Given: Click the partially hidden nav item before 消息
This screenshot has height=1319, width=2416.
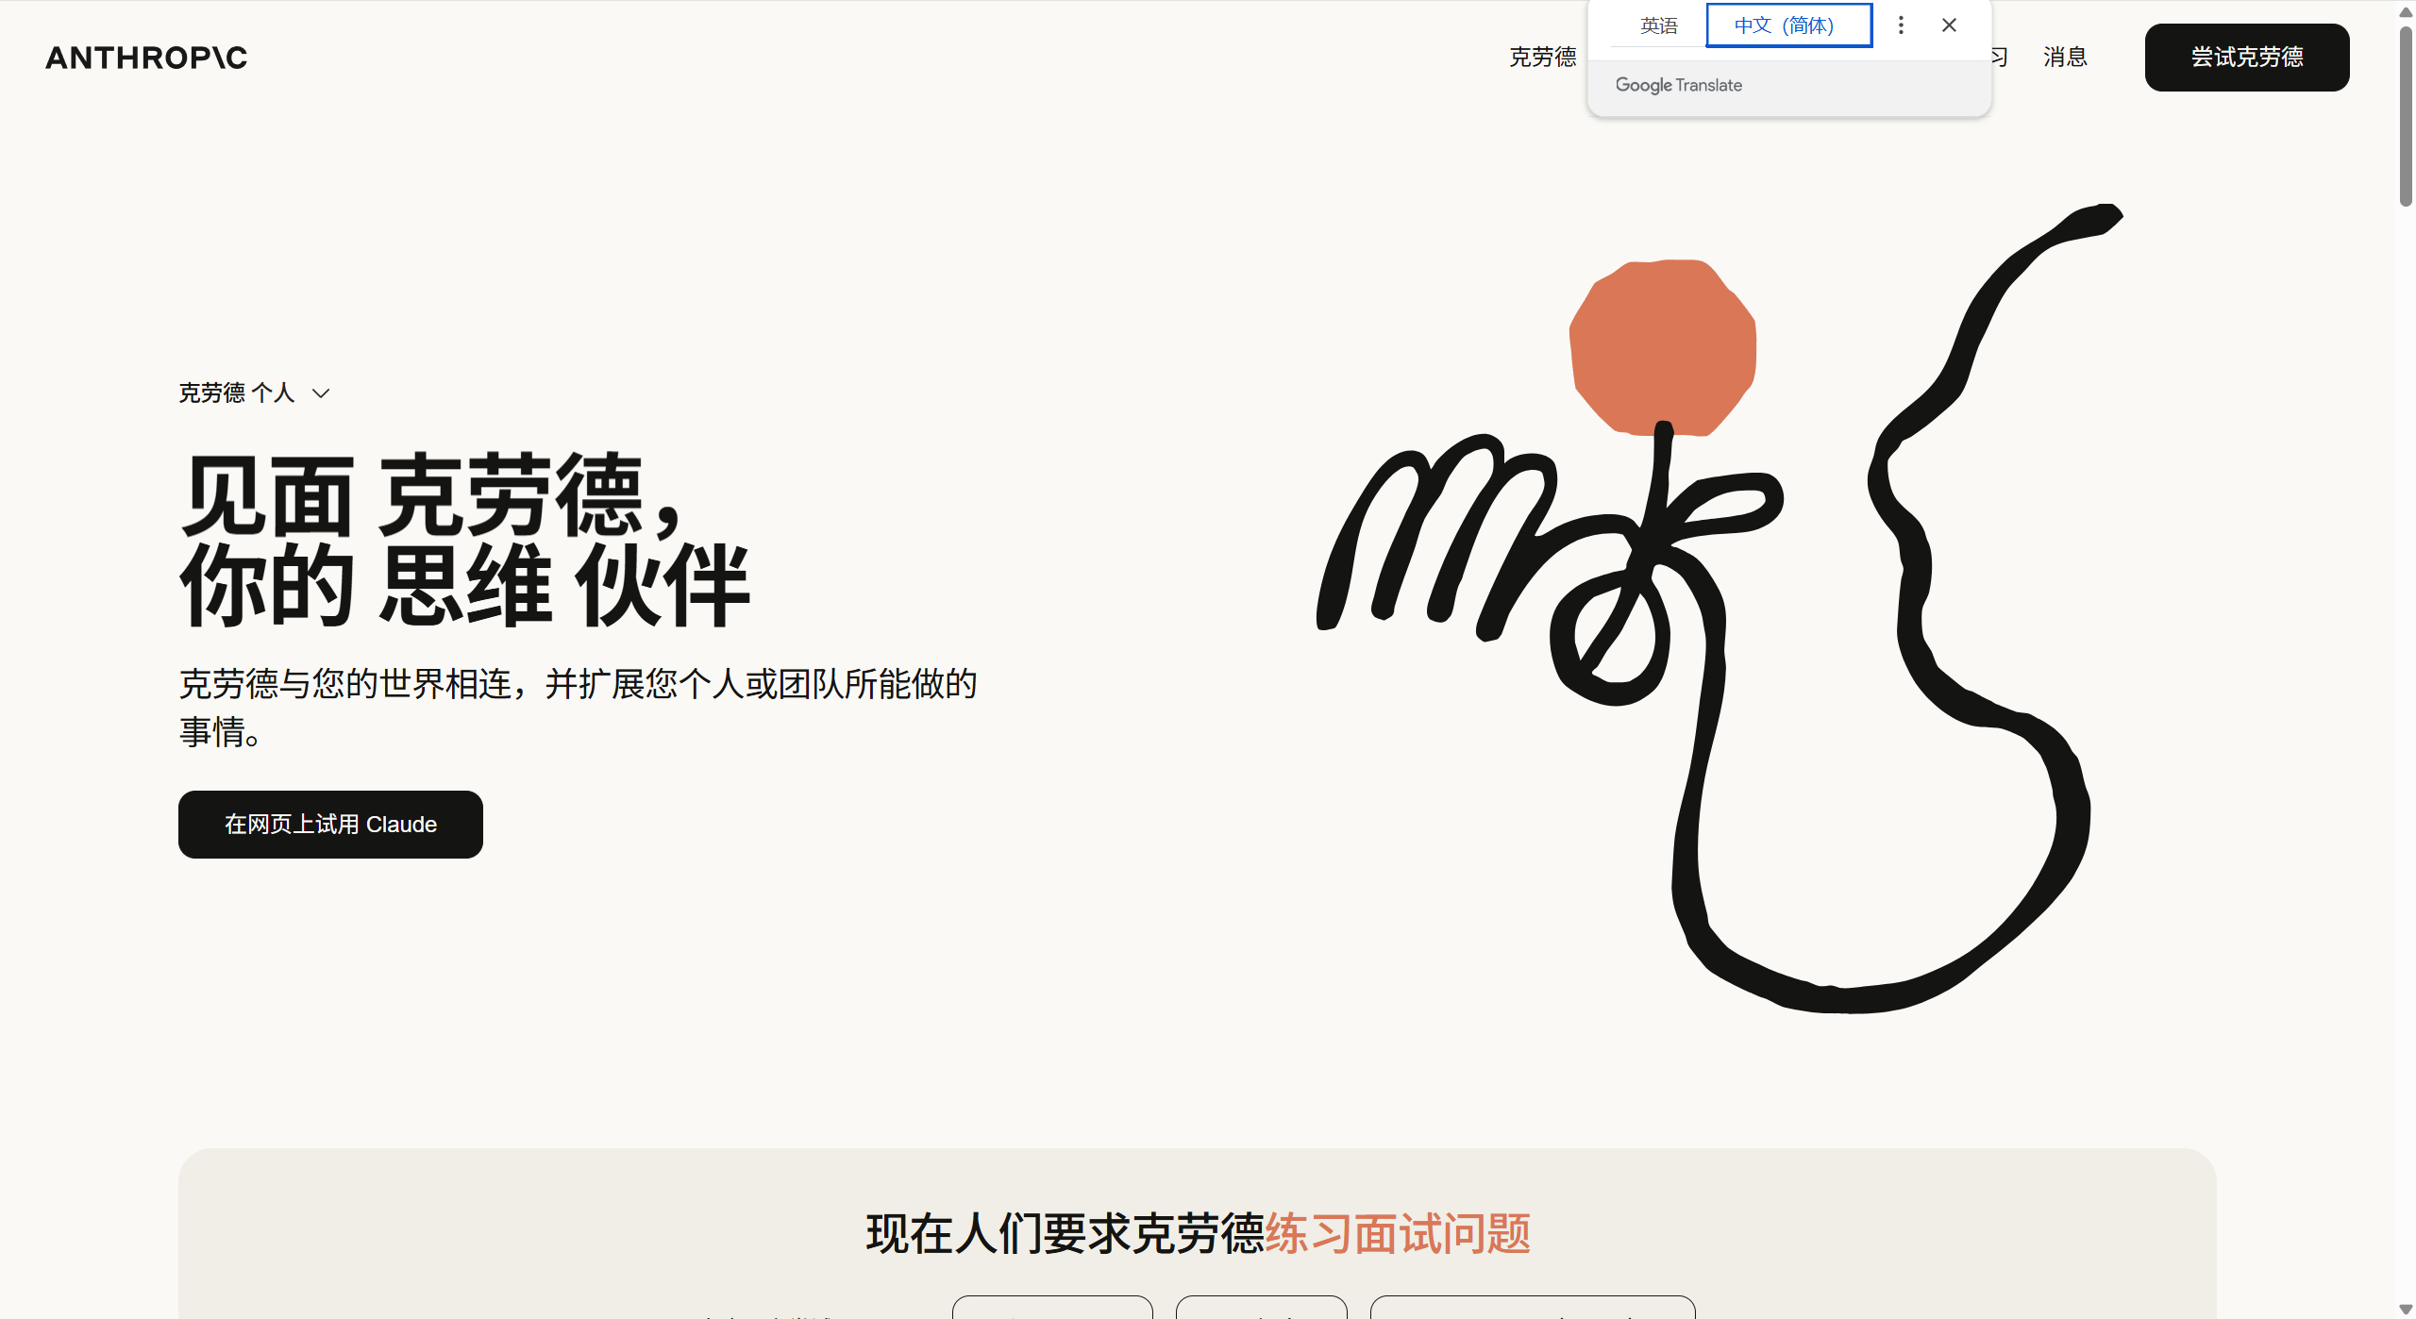Looking at the screenshot, I should pos(1999,58).
